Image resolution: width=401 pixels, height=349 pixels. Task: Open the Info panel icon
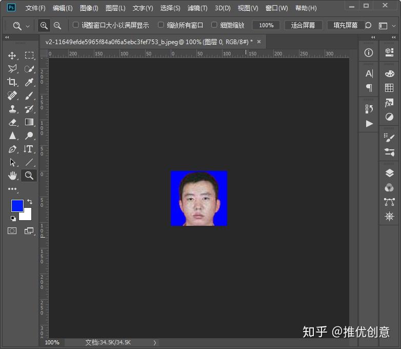369,53
